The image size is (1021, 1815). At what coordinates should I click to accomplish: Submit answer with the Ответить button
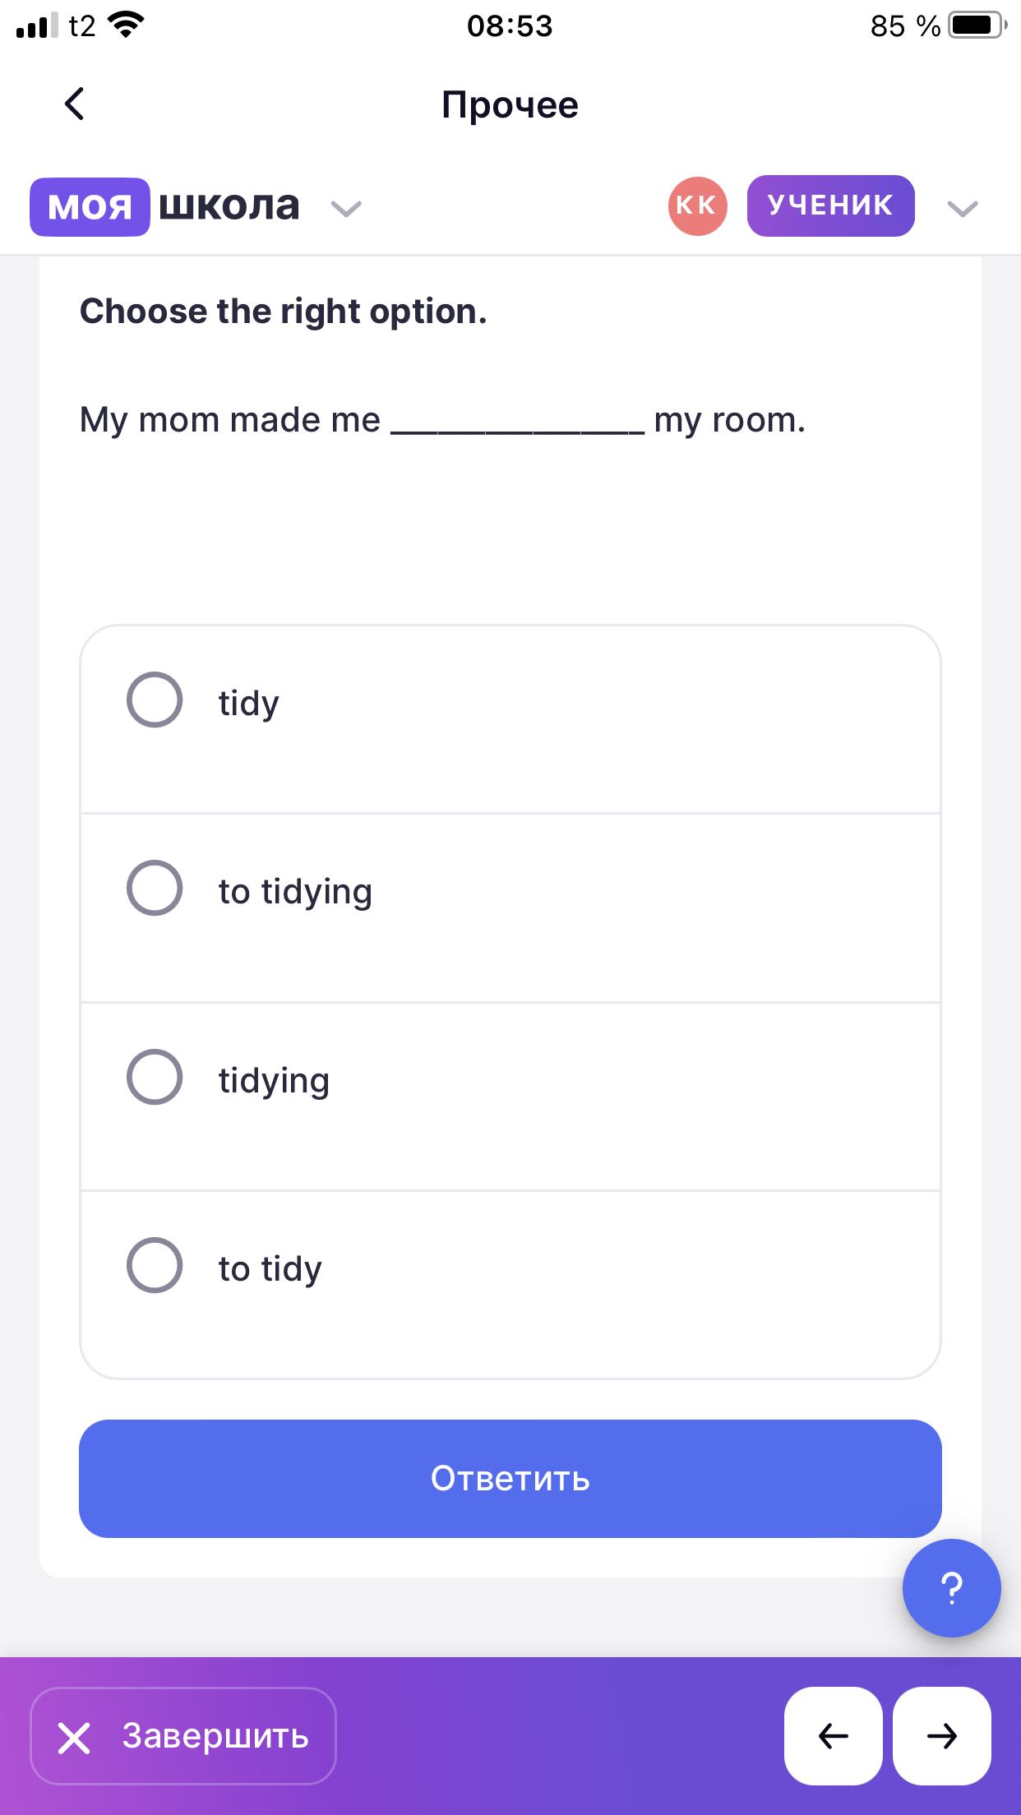click(510, 1478)
